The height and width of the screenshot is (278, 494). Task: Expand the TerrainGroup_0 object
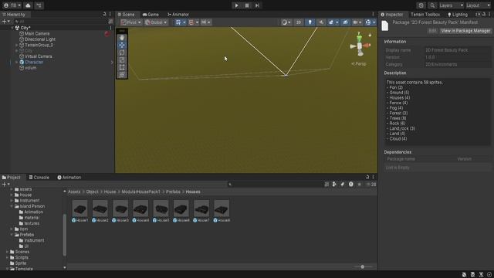pos(17,45)
